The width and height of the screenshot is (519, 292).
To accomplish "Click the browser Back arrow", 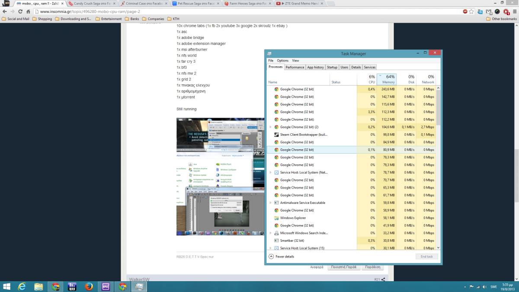I will [x=4, y=12].
